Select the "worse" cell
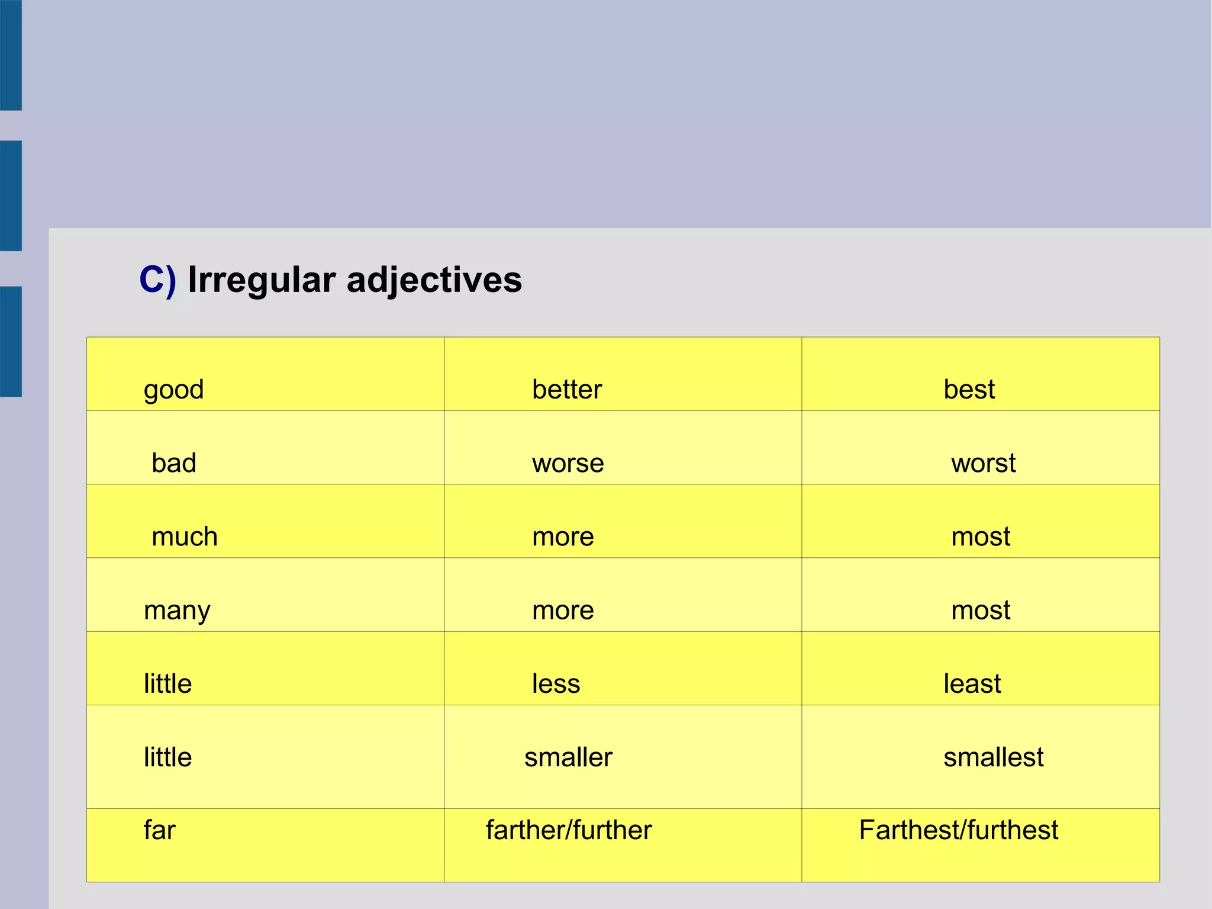The height and width of the screenshot is (909, 1212). click(x=568, y=463)
